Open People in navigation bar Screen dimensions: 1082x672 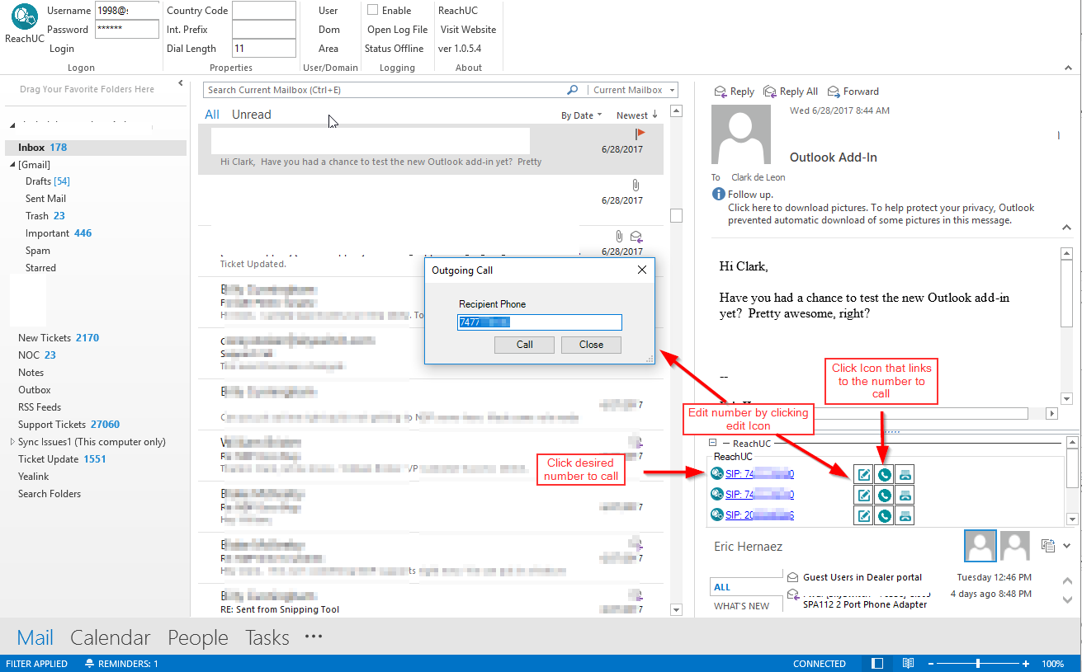tap(198, 637)
